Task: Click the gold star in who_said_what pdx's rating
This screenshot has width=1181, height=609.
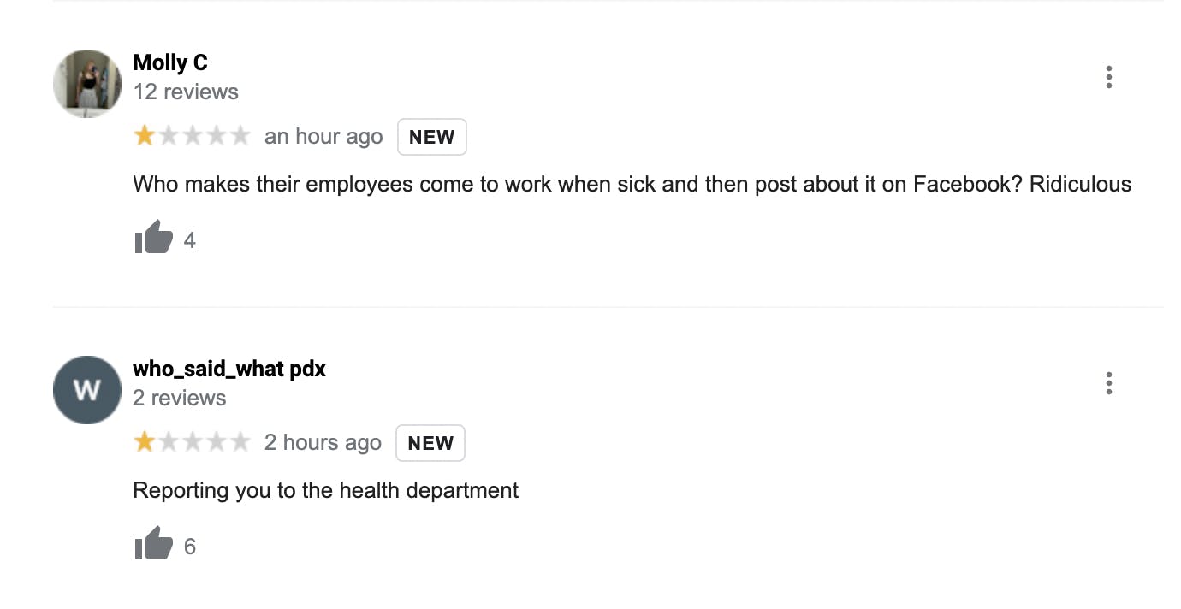Action: point(145,442)
